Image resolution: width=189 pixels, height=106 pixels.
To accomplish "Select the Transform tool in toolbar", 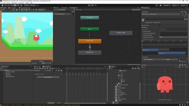I will click(18, 5).
